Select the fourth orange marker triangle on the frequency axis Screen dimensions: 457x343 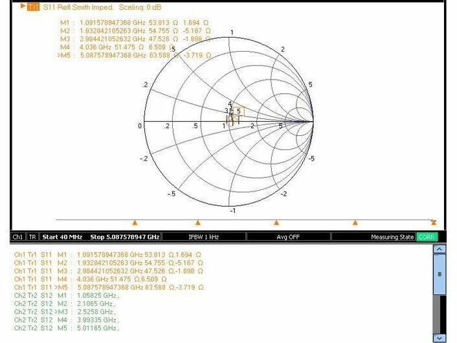[x=355, y=223]
